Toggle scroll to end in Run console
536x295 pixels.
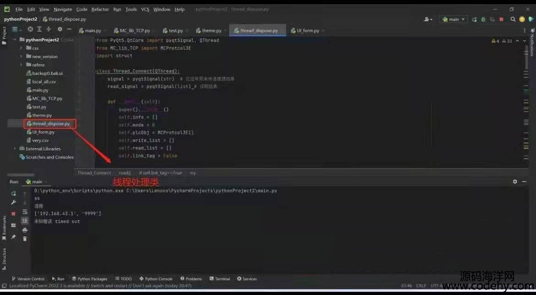pos(25,220)
